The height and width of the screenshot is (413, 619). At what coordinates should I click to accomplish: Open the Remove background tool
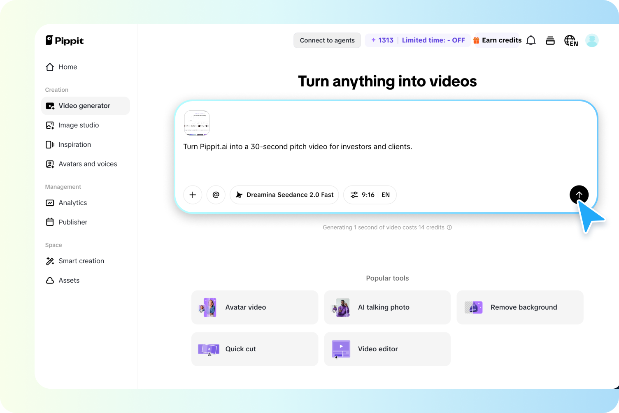(x=520, y=307)
